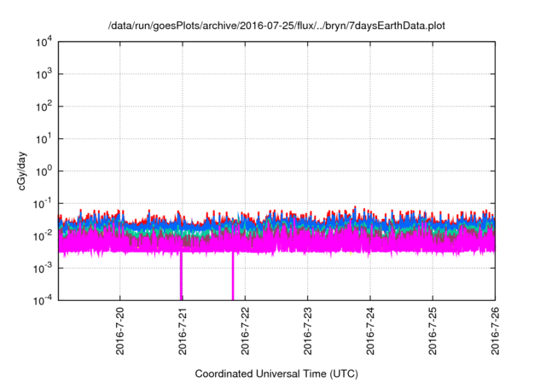The width and height of the screenshot is (546, 382).
Task: Click the magenta dropout spike at 2016-7-21
Action: [x=181, y=277]
